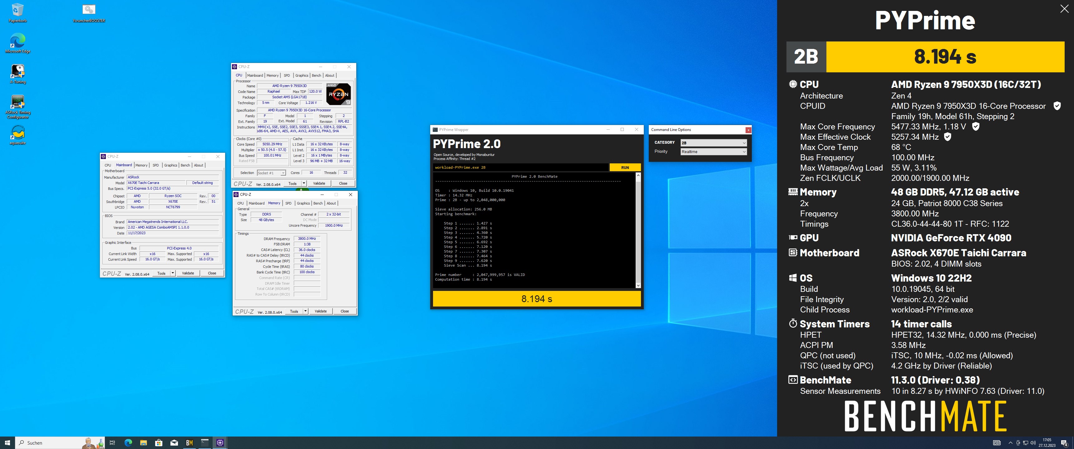Open the Bench tab in CPU-Z CPU window
Viewport: 1074px width, 449px height.
pos(317,75)
